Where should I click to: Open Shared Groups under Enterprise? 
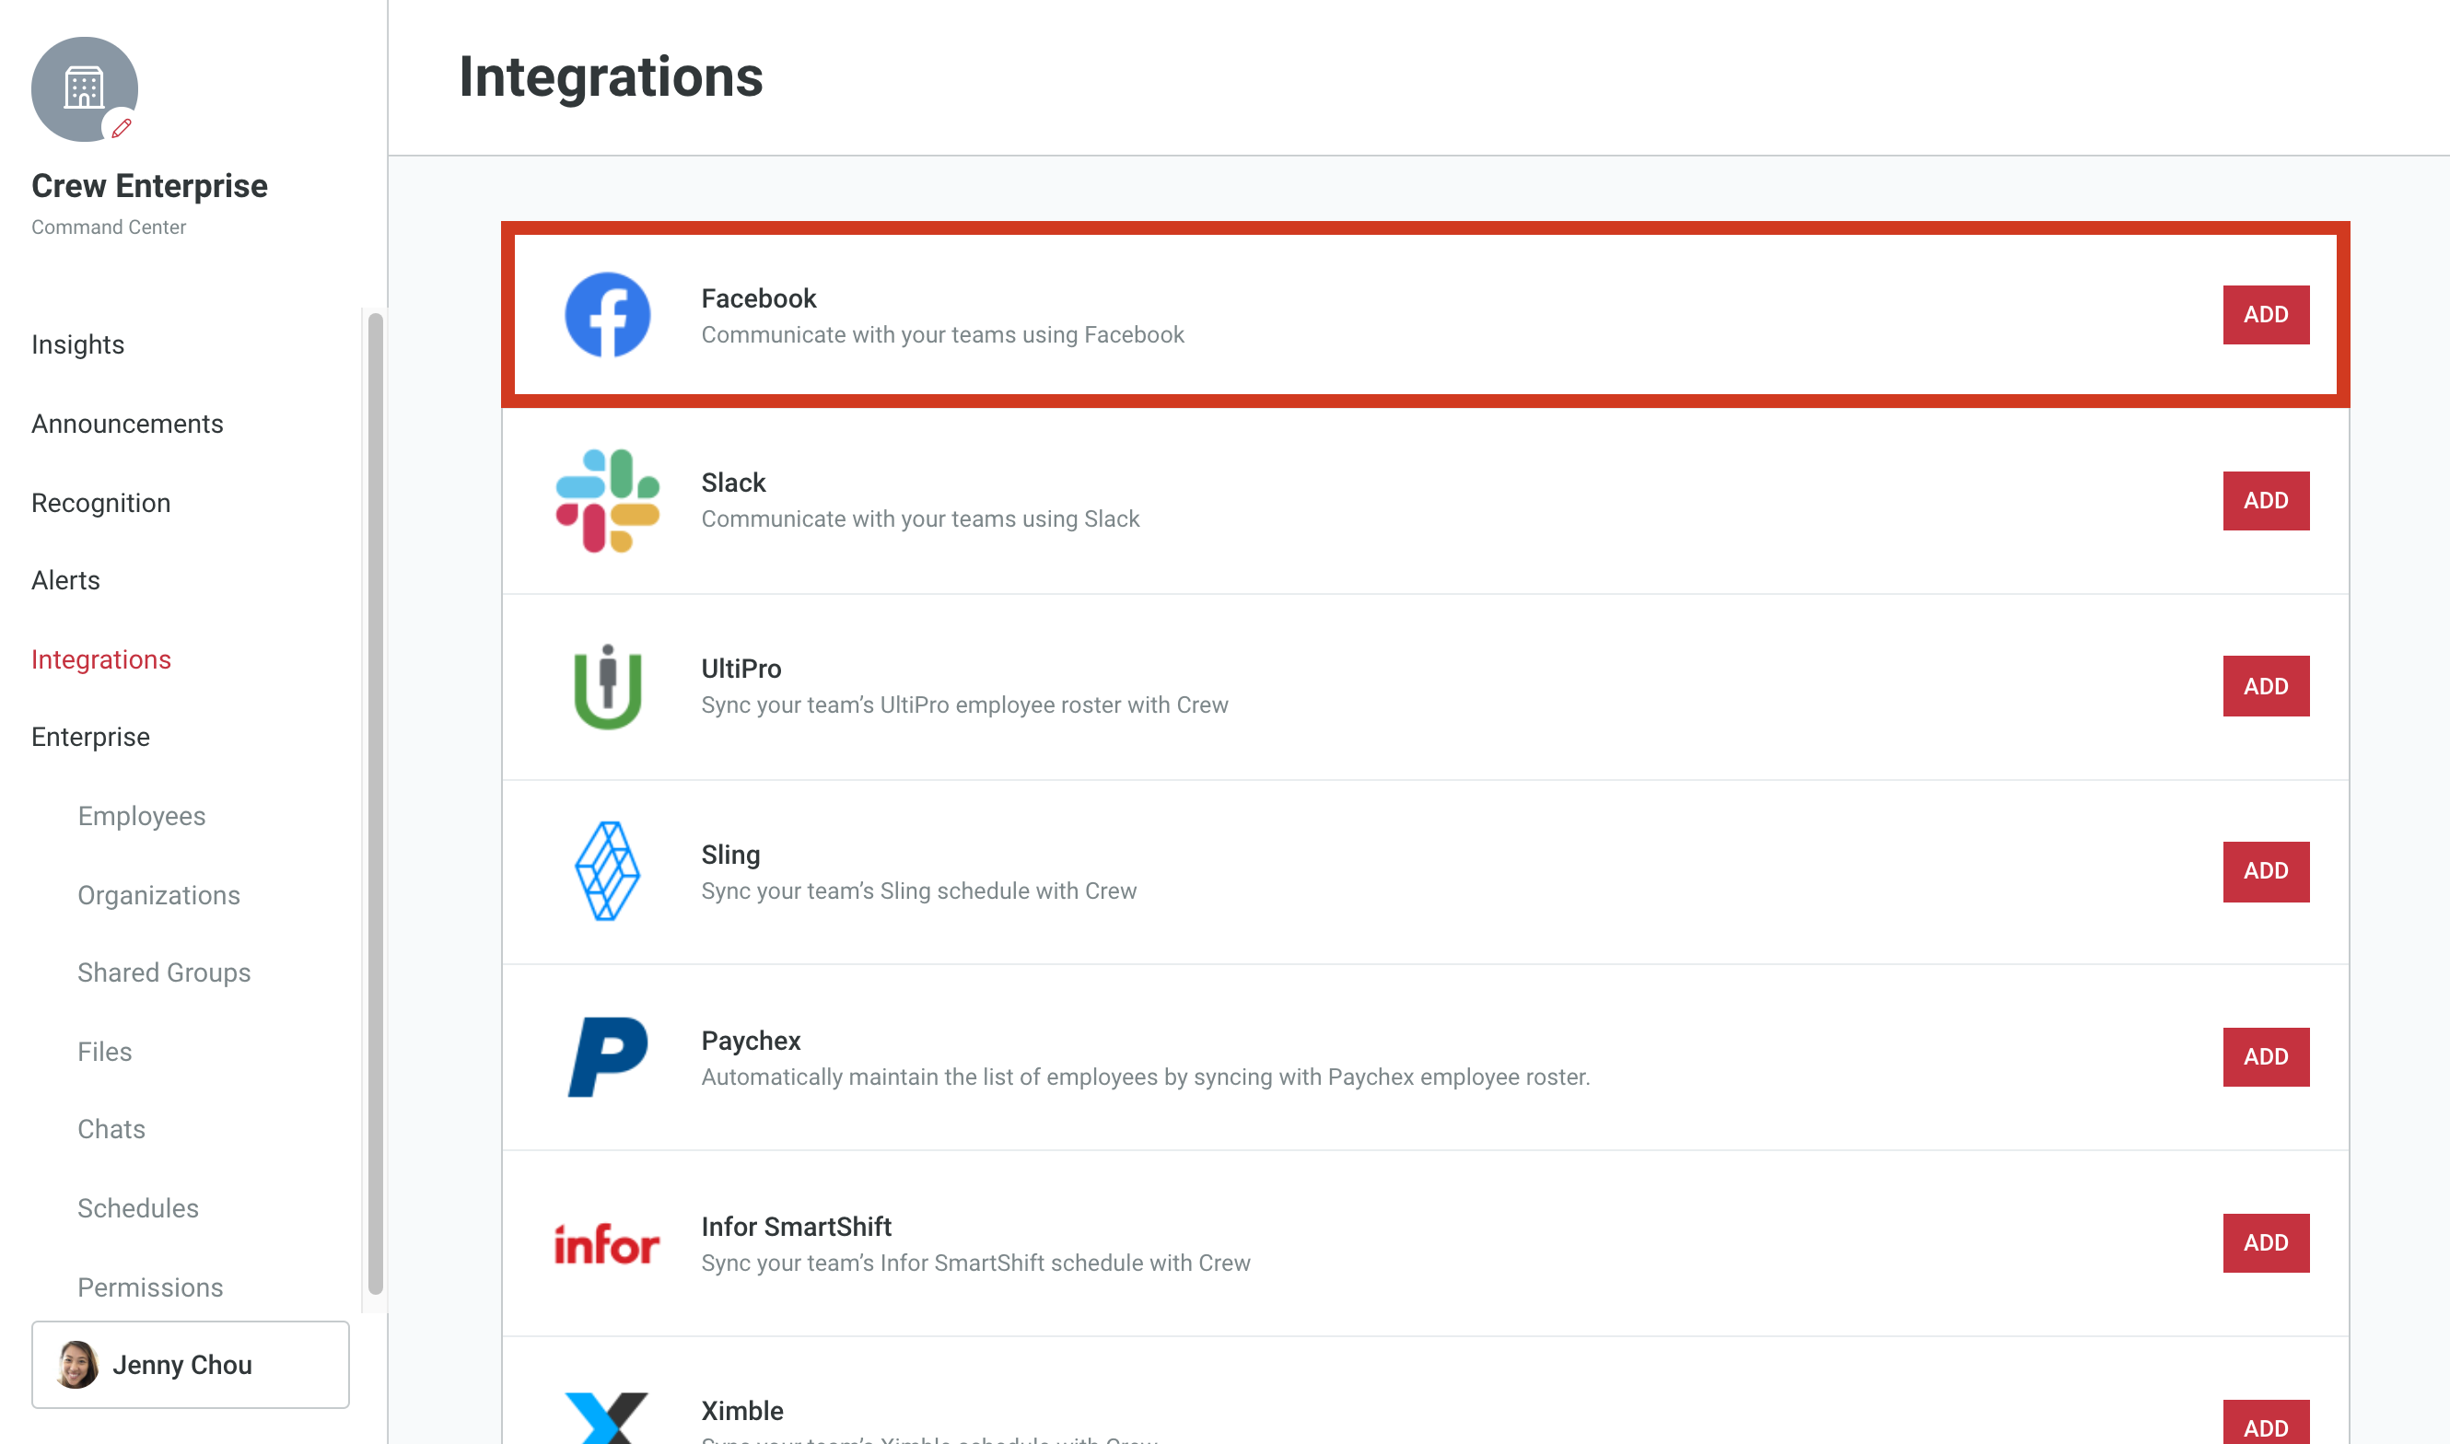(x=165, y=972)
